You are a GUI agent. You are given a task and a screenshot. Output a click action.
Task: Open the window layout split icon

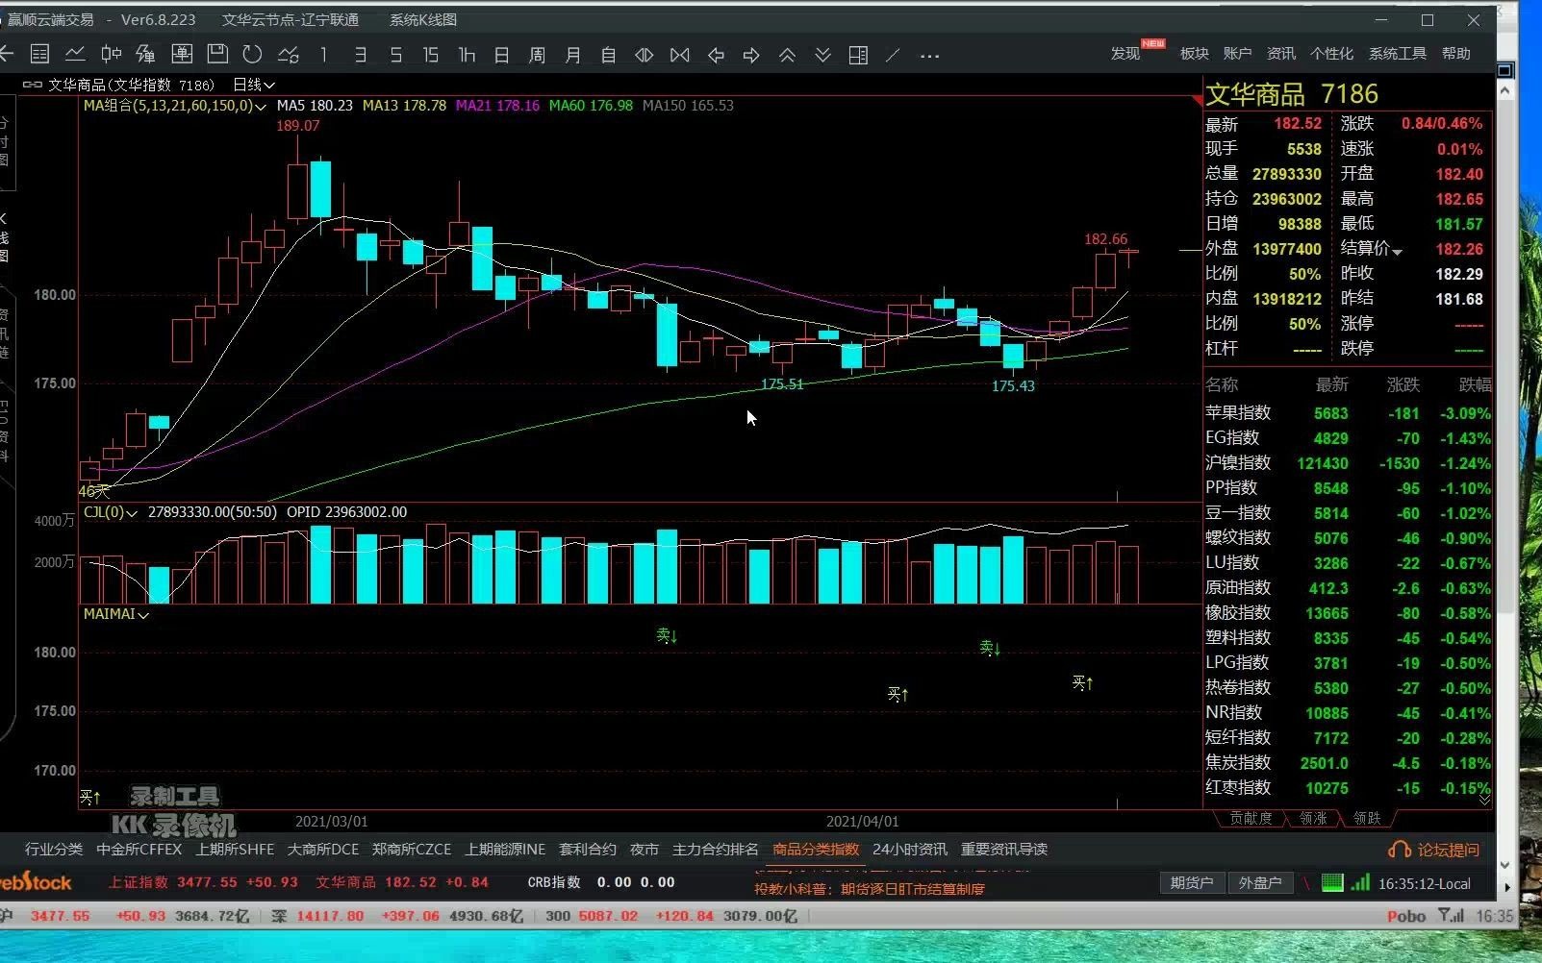(x=858, y=55)
